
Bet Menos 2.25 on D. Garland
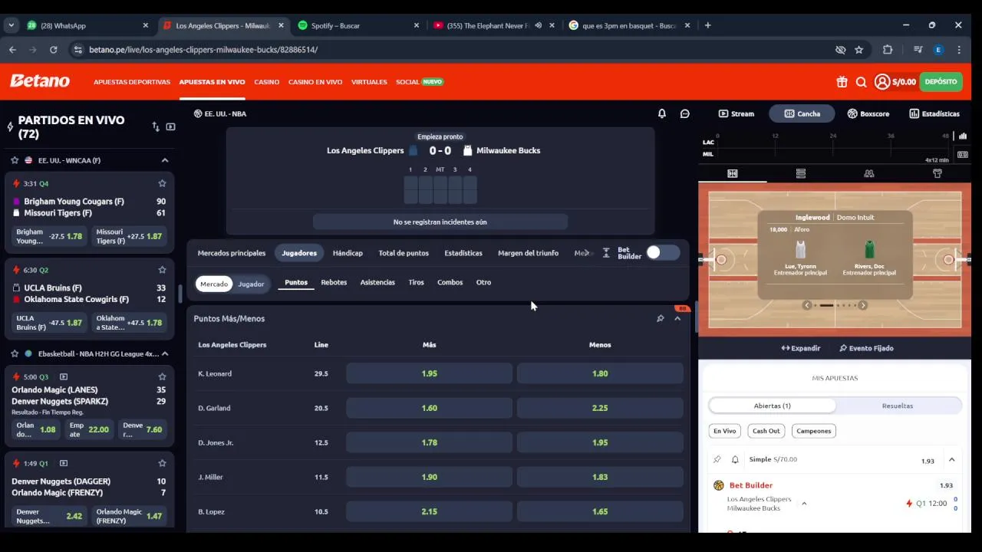(600, 408)
